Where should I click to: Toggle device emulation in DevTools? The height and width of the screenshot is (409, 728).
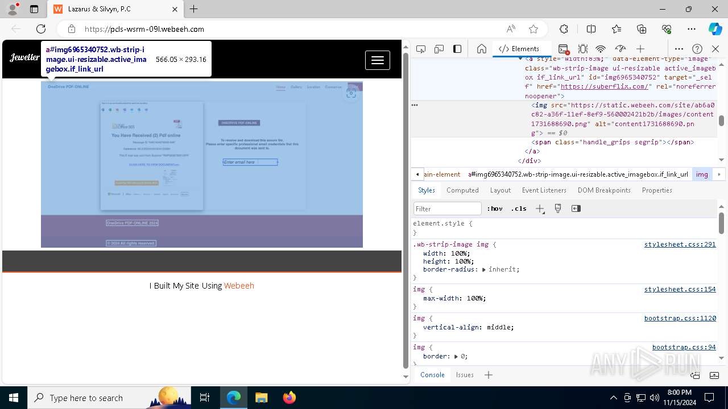click(x=439, y=49)
